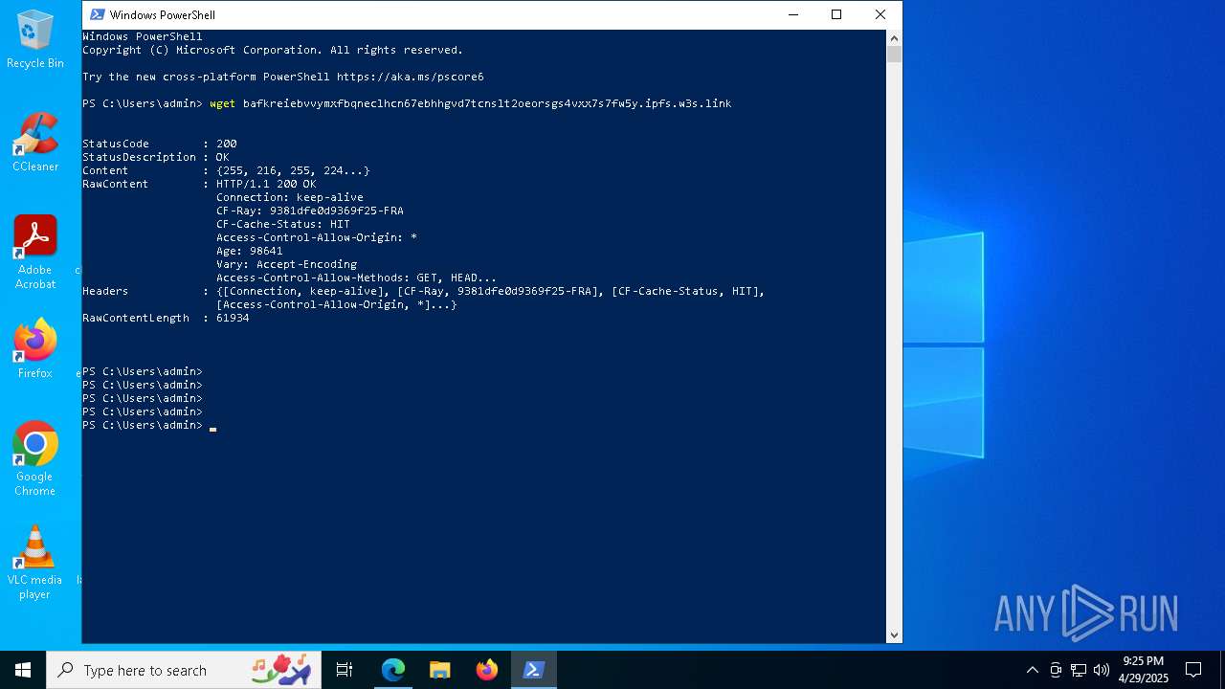Click the HTTP/1.1 200 OK line
The height and width of the screenshot is (689, 1225).
(266, 184)
